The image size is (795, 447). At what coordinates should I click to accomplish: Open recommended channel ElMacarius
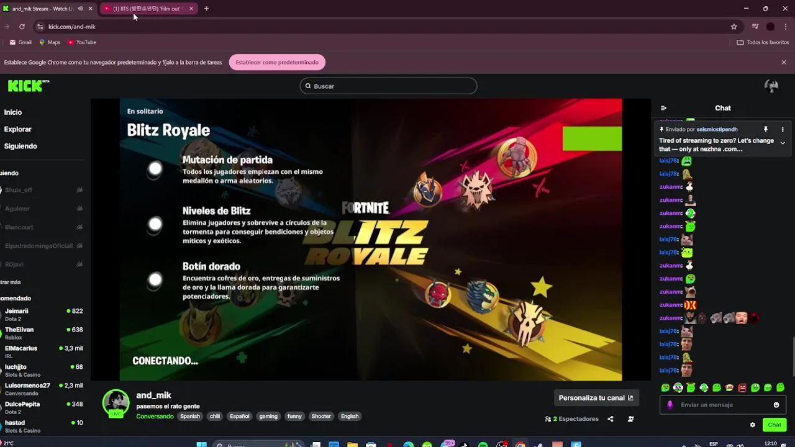click(42, 351)
